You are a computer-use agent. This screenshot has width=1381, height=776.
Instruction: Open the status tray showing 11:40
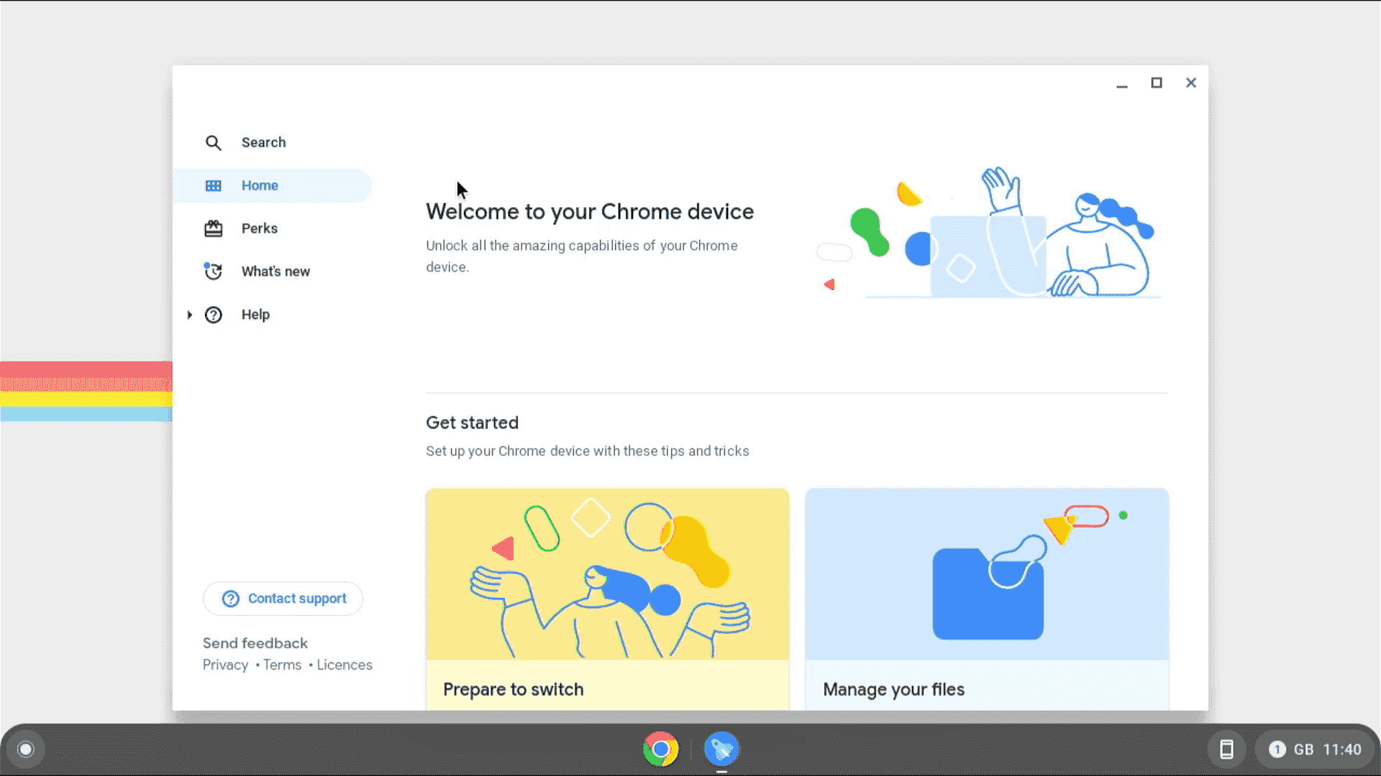point(1316,749)
